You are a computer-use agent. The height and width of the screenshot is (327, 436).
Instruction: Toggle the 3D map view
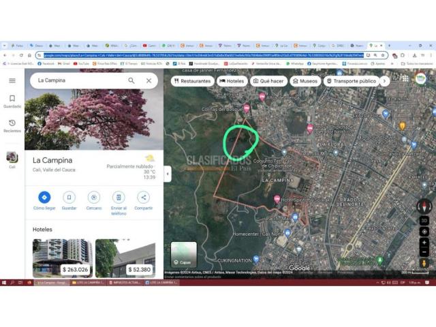coord(424,221)
